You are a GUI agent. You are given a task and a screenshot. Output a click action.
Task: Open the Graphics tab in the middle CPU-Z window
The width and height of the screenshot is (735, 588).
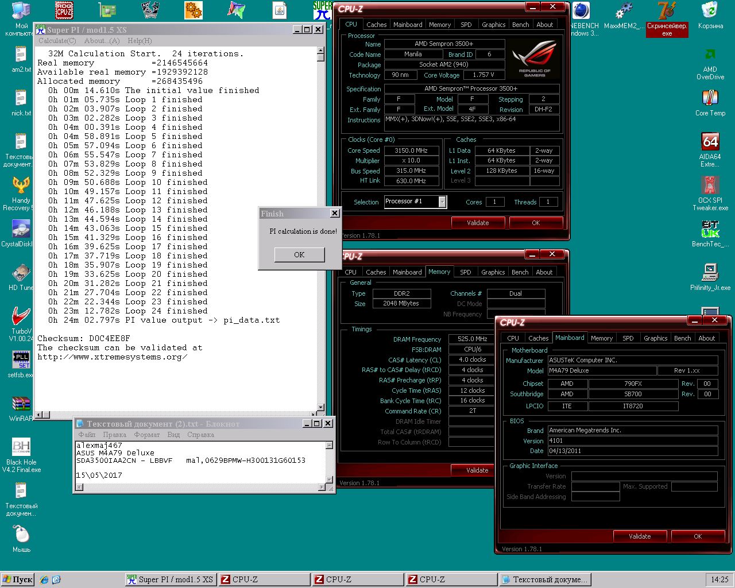click(x=493, y=272)
